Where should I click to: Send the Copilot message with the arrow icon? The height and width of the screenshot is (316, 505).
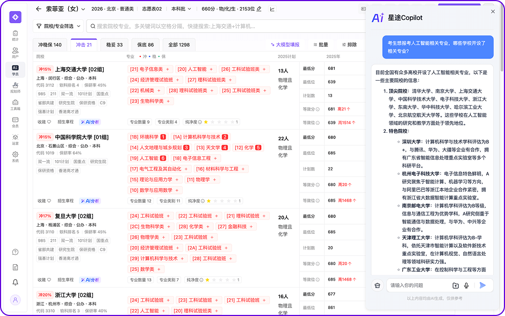point(483,285)
